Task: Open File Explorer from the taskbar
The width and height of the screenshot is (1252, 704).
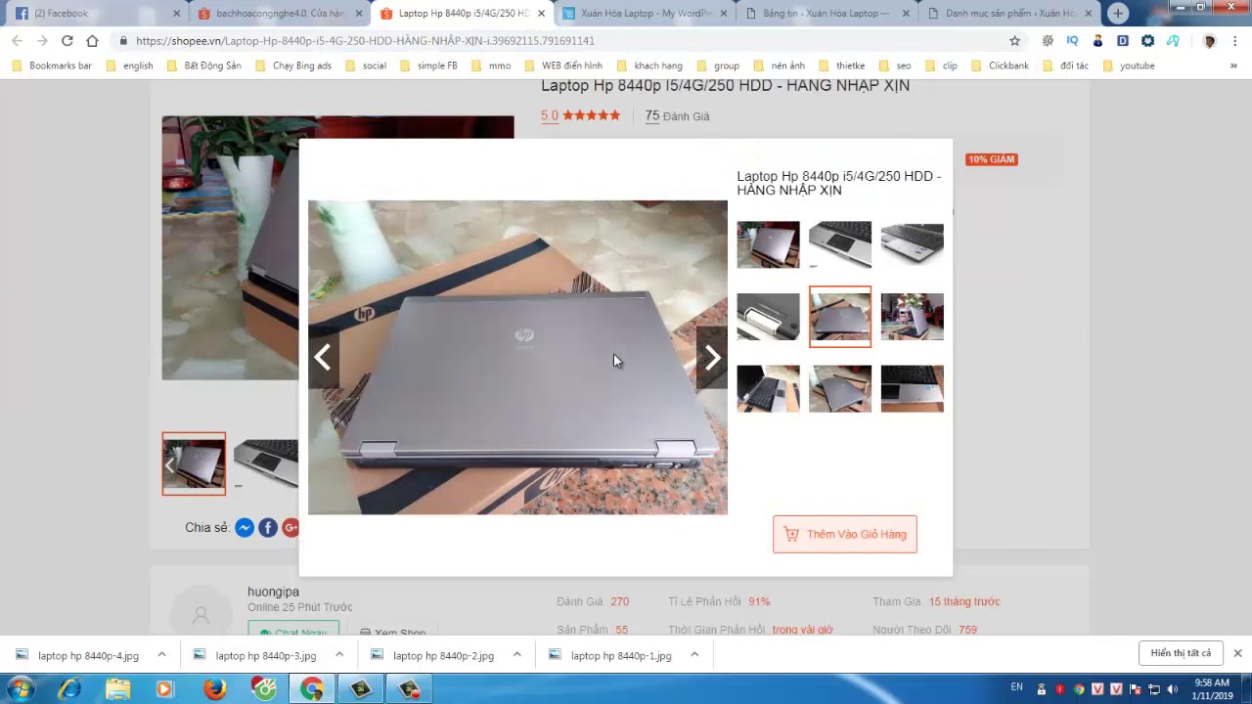Action: point(117,689)
